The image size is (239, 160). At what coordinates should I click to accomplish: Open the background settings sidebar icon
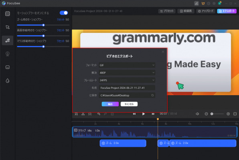(8, 14)
